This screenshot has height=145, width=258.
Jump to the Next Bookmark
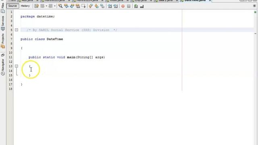pyautogui.click(x=97, y=6)
